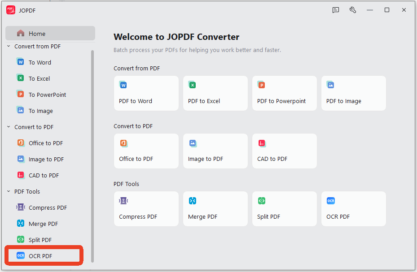Click the Office icon on Office to PDF card
417x272 pixels.
pos(123,143)
